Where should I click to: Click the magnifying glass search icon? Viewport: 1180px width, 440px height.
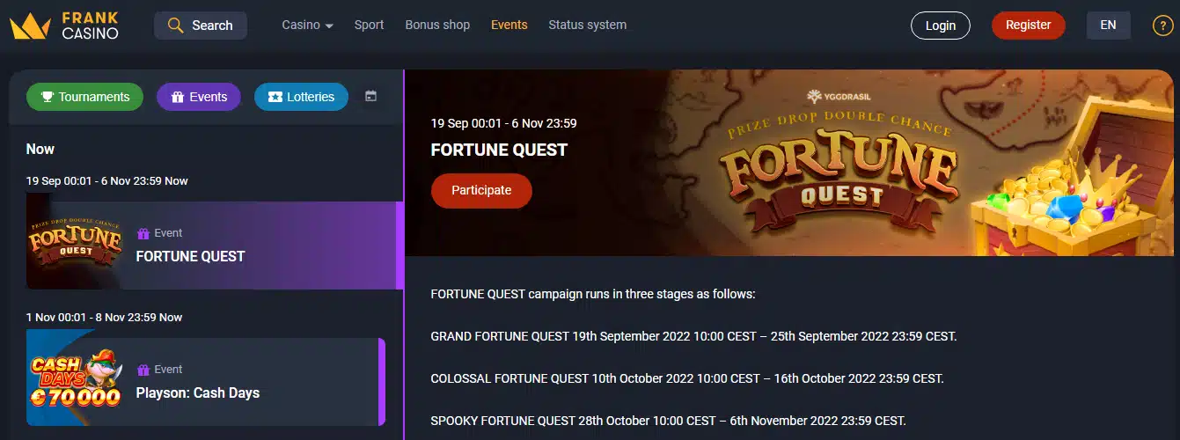pos(176,26)
